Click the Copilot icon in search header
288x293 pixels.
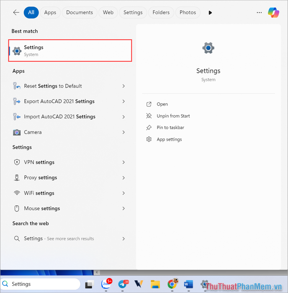coord(274,13)
